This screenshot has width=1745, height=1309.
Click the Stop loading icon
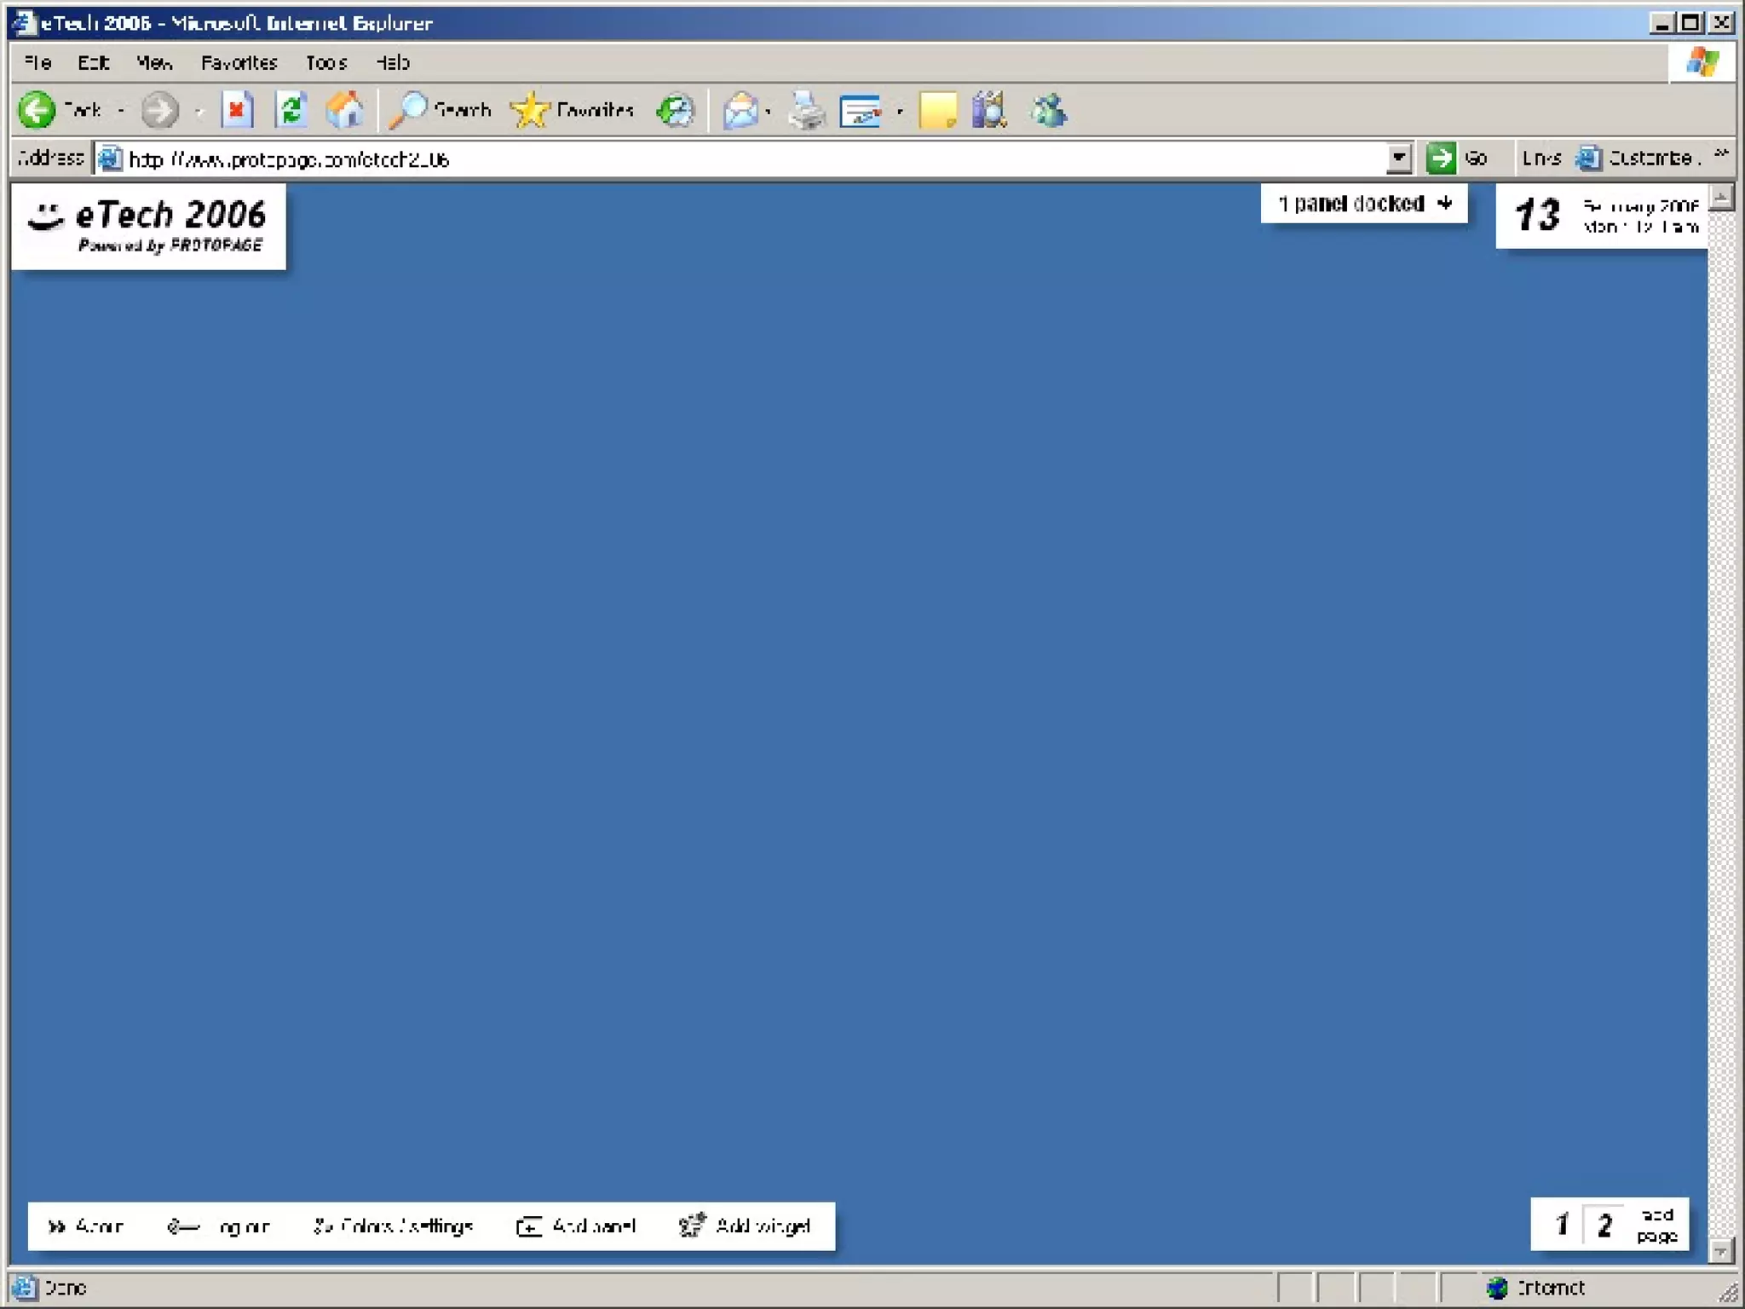[x=237, y=110]
